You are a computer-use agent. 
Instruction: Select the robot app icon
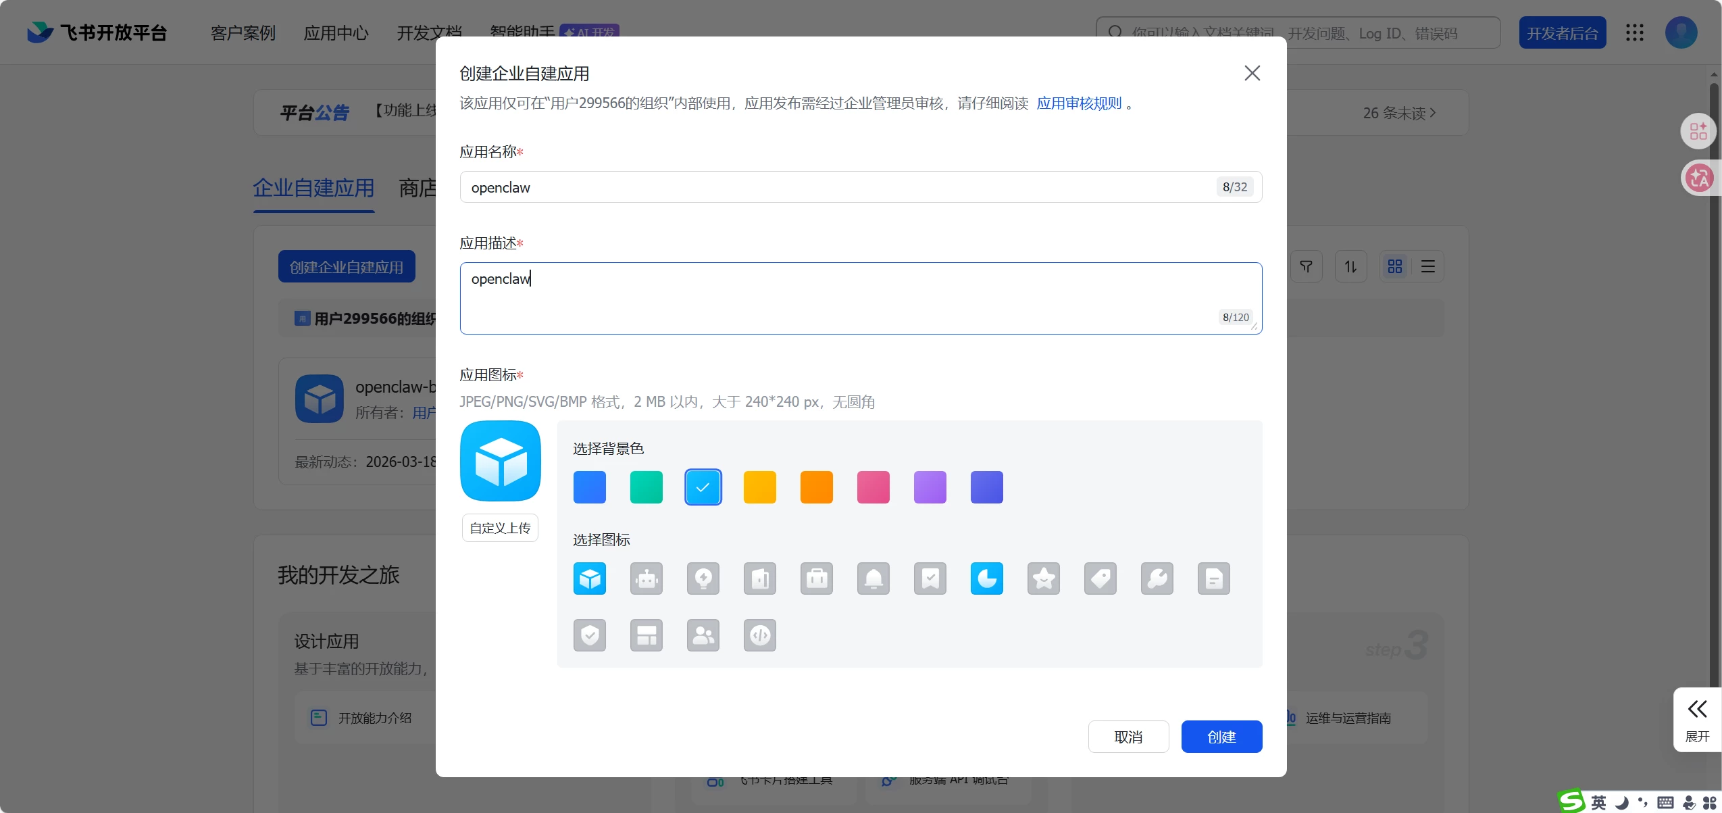[646, 578]
